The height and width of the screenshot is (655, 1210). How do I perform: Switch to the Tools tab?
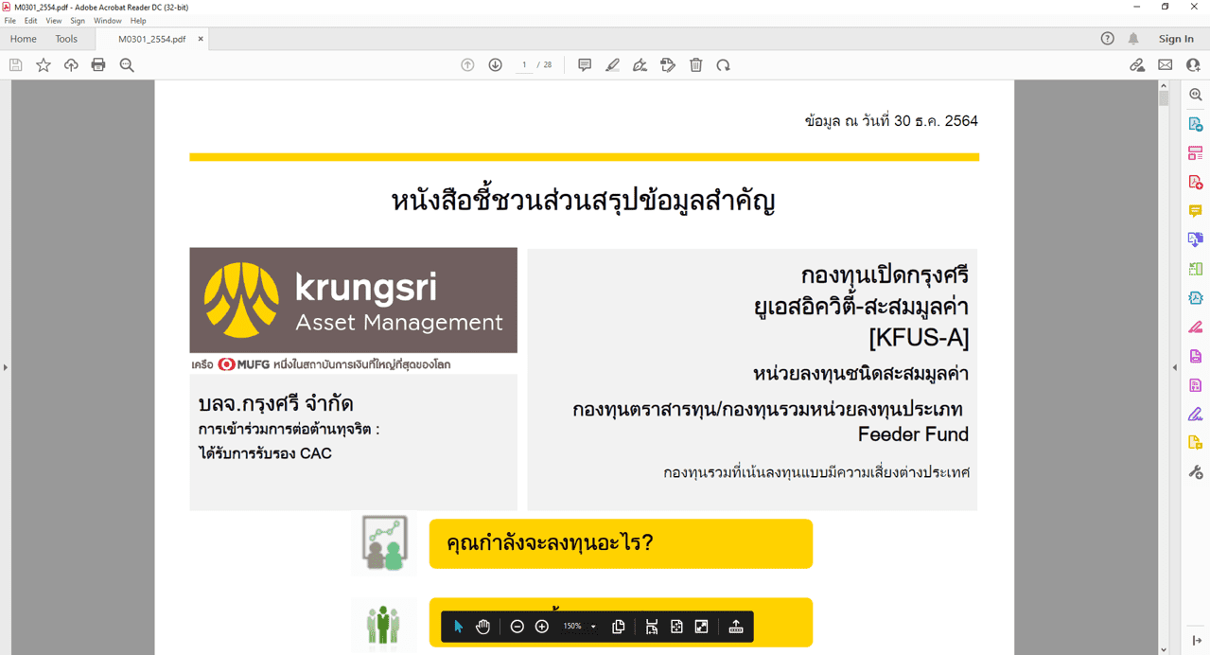65,39
